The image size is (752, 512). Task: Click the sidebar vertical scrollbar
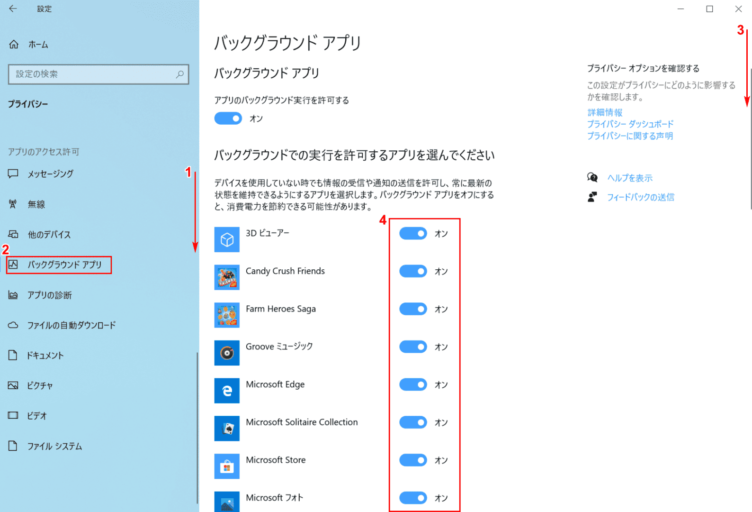[x=197, y=428]
